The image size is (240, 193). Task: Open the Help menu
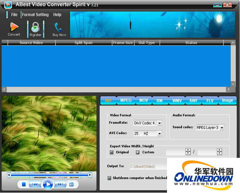click(57, 15)
